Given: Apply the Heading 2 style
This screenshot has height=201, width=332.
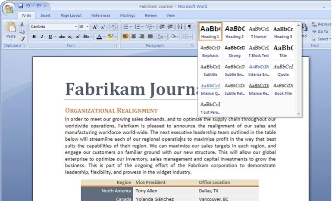Looking at the screenshot, I should (235, 32).
